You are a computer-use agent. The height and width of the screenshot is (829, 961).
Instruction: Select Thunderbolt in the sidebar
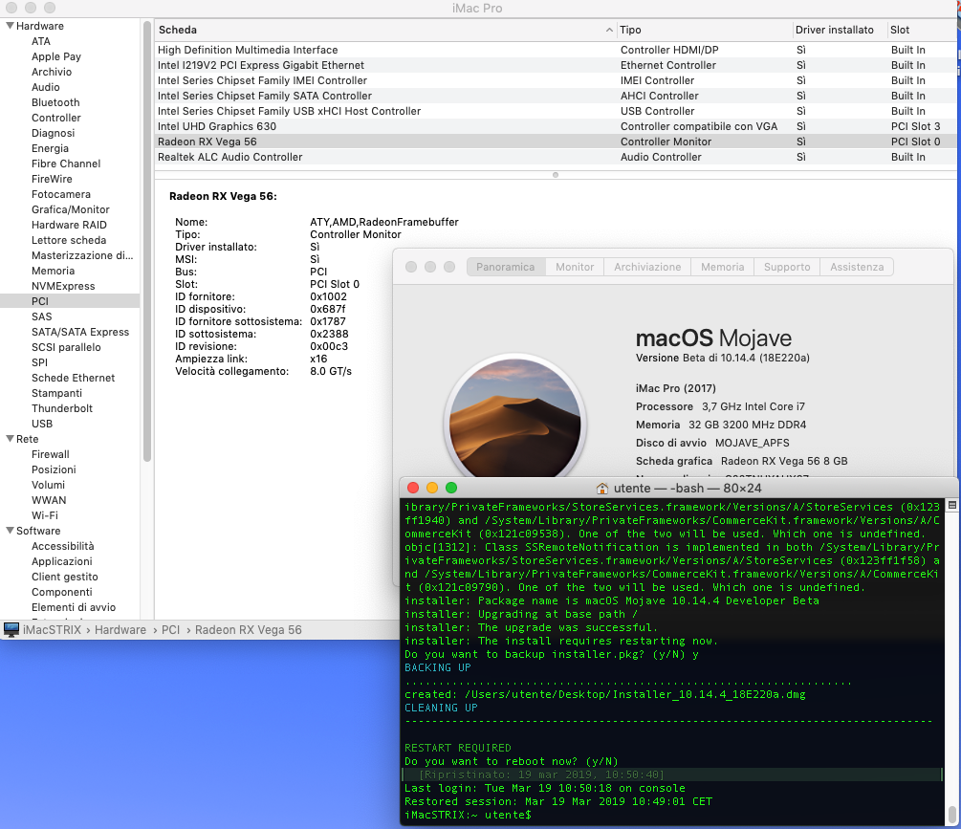(x=62, y=408)
